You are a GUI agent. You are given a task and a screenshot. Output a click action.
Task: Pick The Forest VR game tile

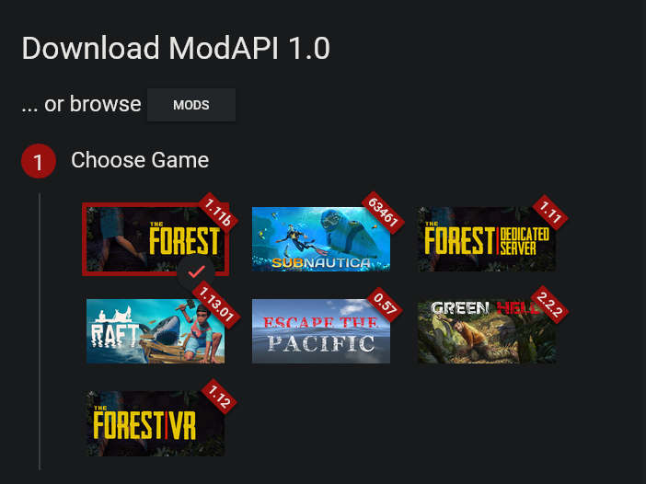point(156,423)
